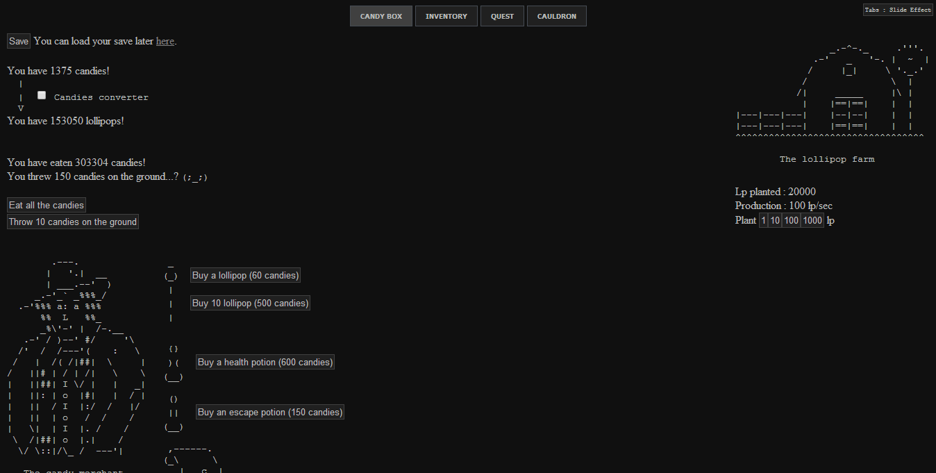Image resolution: width=936 pixels, height=473 pixels.
Task: Click the lollipop farm ASCII drawing
Action: [x=832, y=91]
